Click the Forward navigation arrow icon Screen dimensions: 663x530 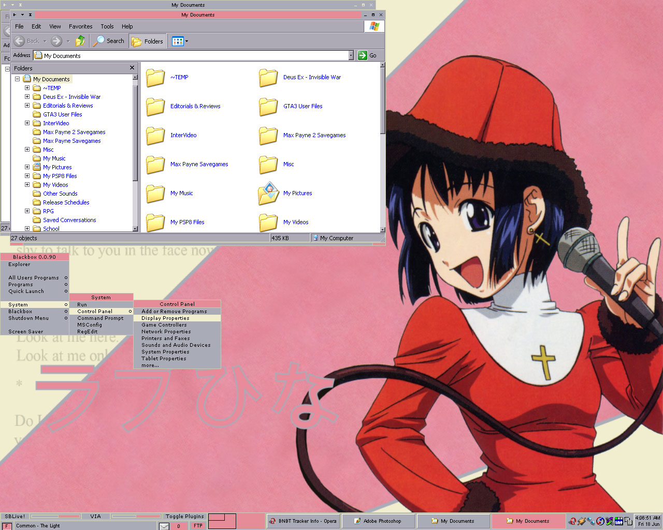pyautogui.click(x=56, y=41)
